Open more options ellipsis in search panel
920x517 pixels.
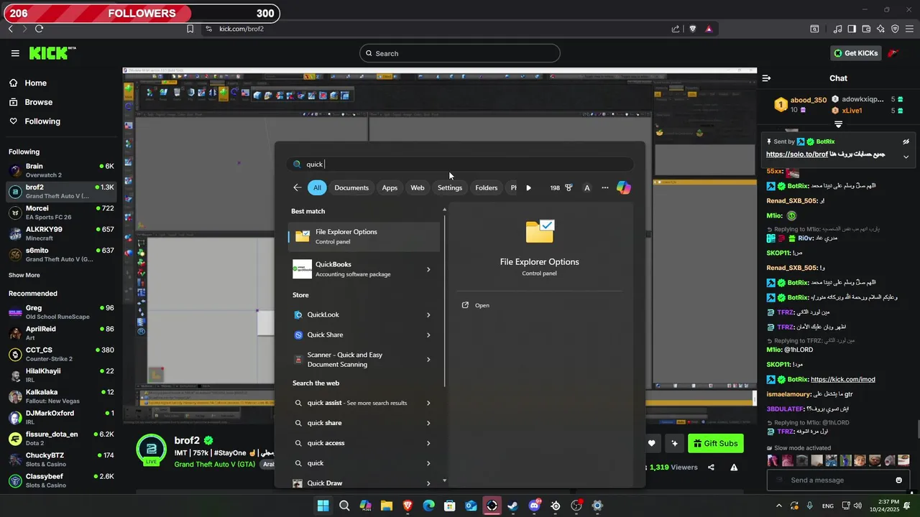605,187
